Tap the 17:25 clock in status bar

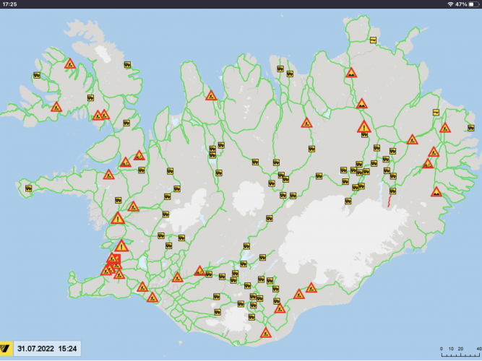point(10,4)
